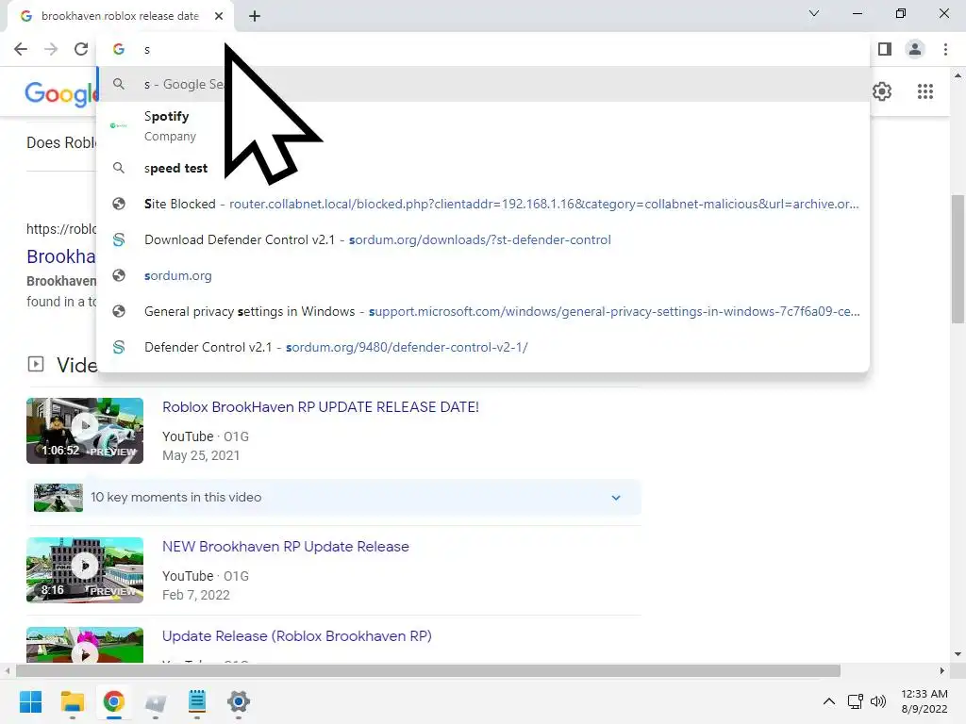Open Update Release (Roblox Brookhaven RP) link
The height and width of the screenshot is (724, 966).
point(296,636)
